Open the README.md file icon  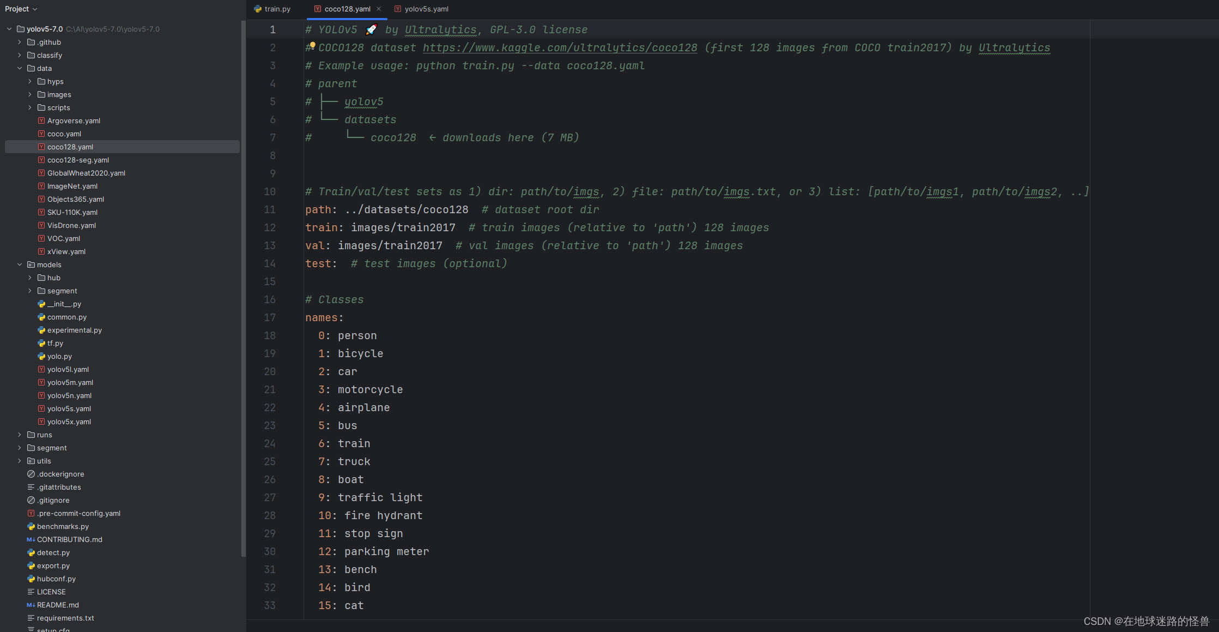coord(30,605)
